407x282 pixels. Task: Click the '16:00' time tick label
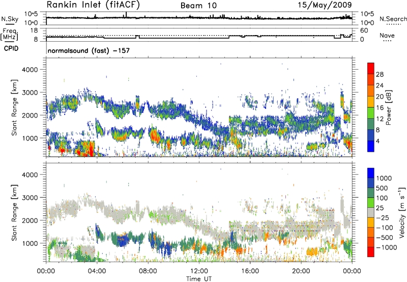[250, 271]
